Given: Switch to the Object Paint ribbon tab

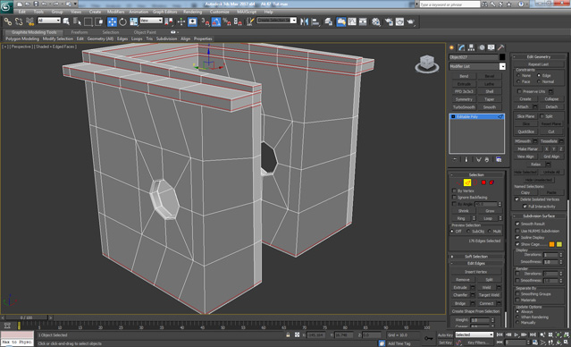Looking at the screenshot, I should 145,32.
